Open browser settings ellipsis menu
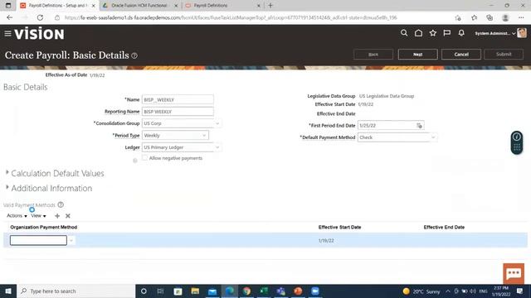This screenshot has height=298, width=531. pyautogui.click(x=521, y=17)
